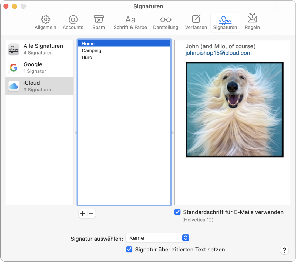Image resolution: width=296 pixels, height=262 pixels.
Task: Select the Google account in the sidebar
Action: click(39, 67)
